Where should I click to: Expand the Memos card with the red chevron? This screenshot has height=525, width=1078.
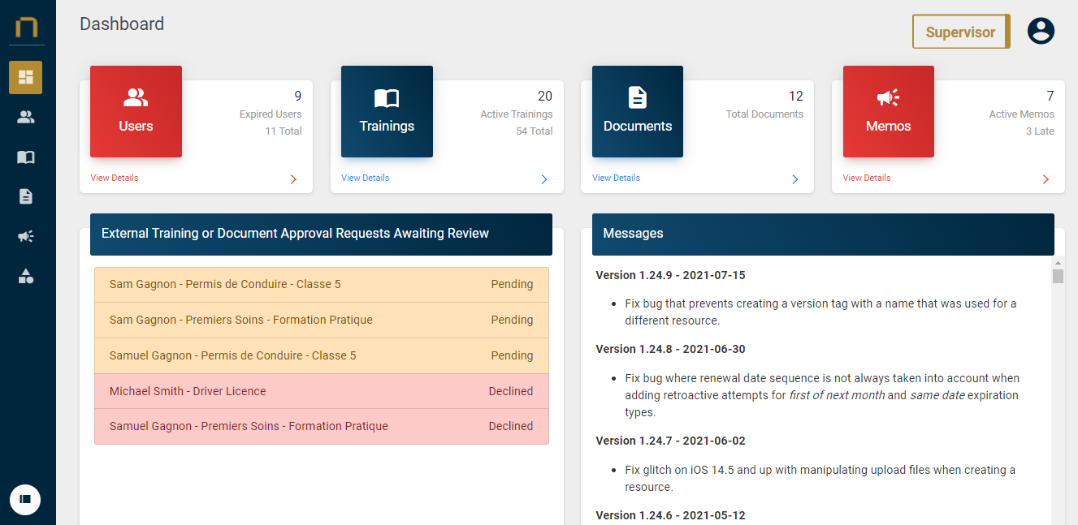[x=1046, y=179]
